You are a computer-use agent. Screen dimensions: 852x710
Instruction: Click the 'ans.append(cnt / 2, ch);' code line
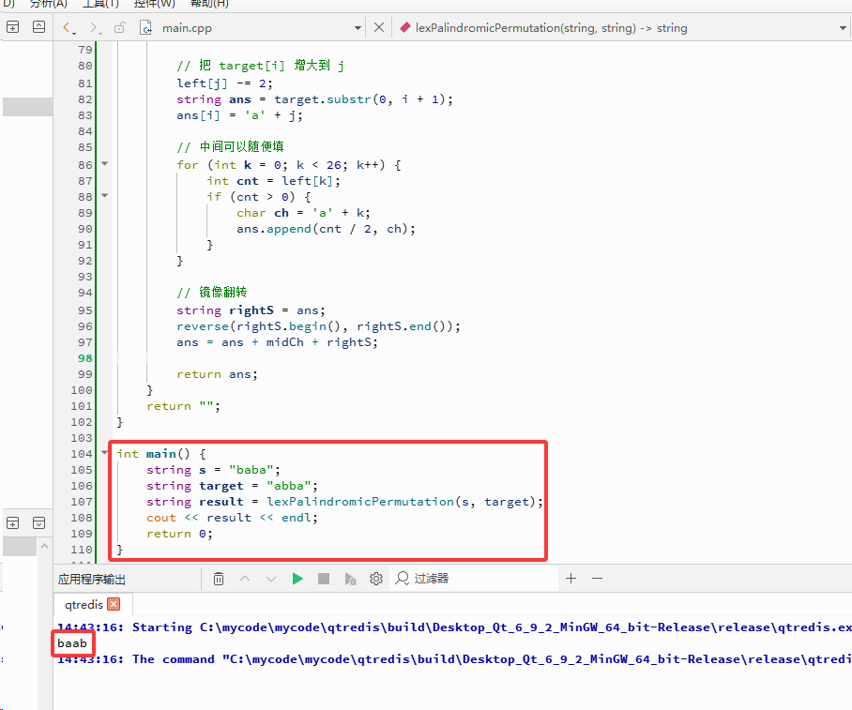click(326, 229)
